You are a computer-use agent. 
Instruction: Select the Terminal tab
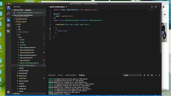pos(82,75)
